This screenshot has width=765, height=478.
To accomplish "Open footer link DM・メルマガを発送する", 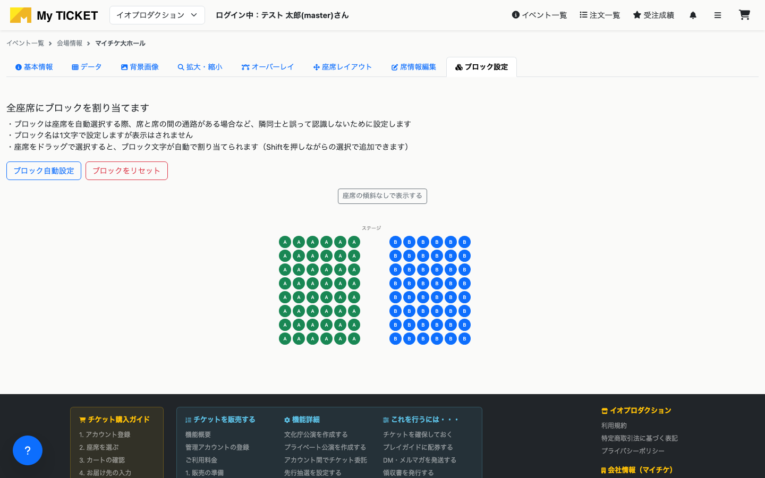I will pyautogui.click(x=420, y=460).
